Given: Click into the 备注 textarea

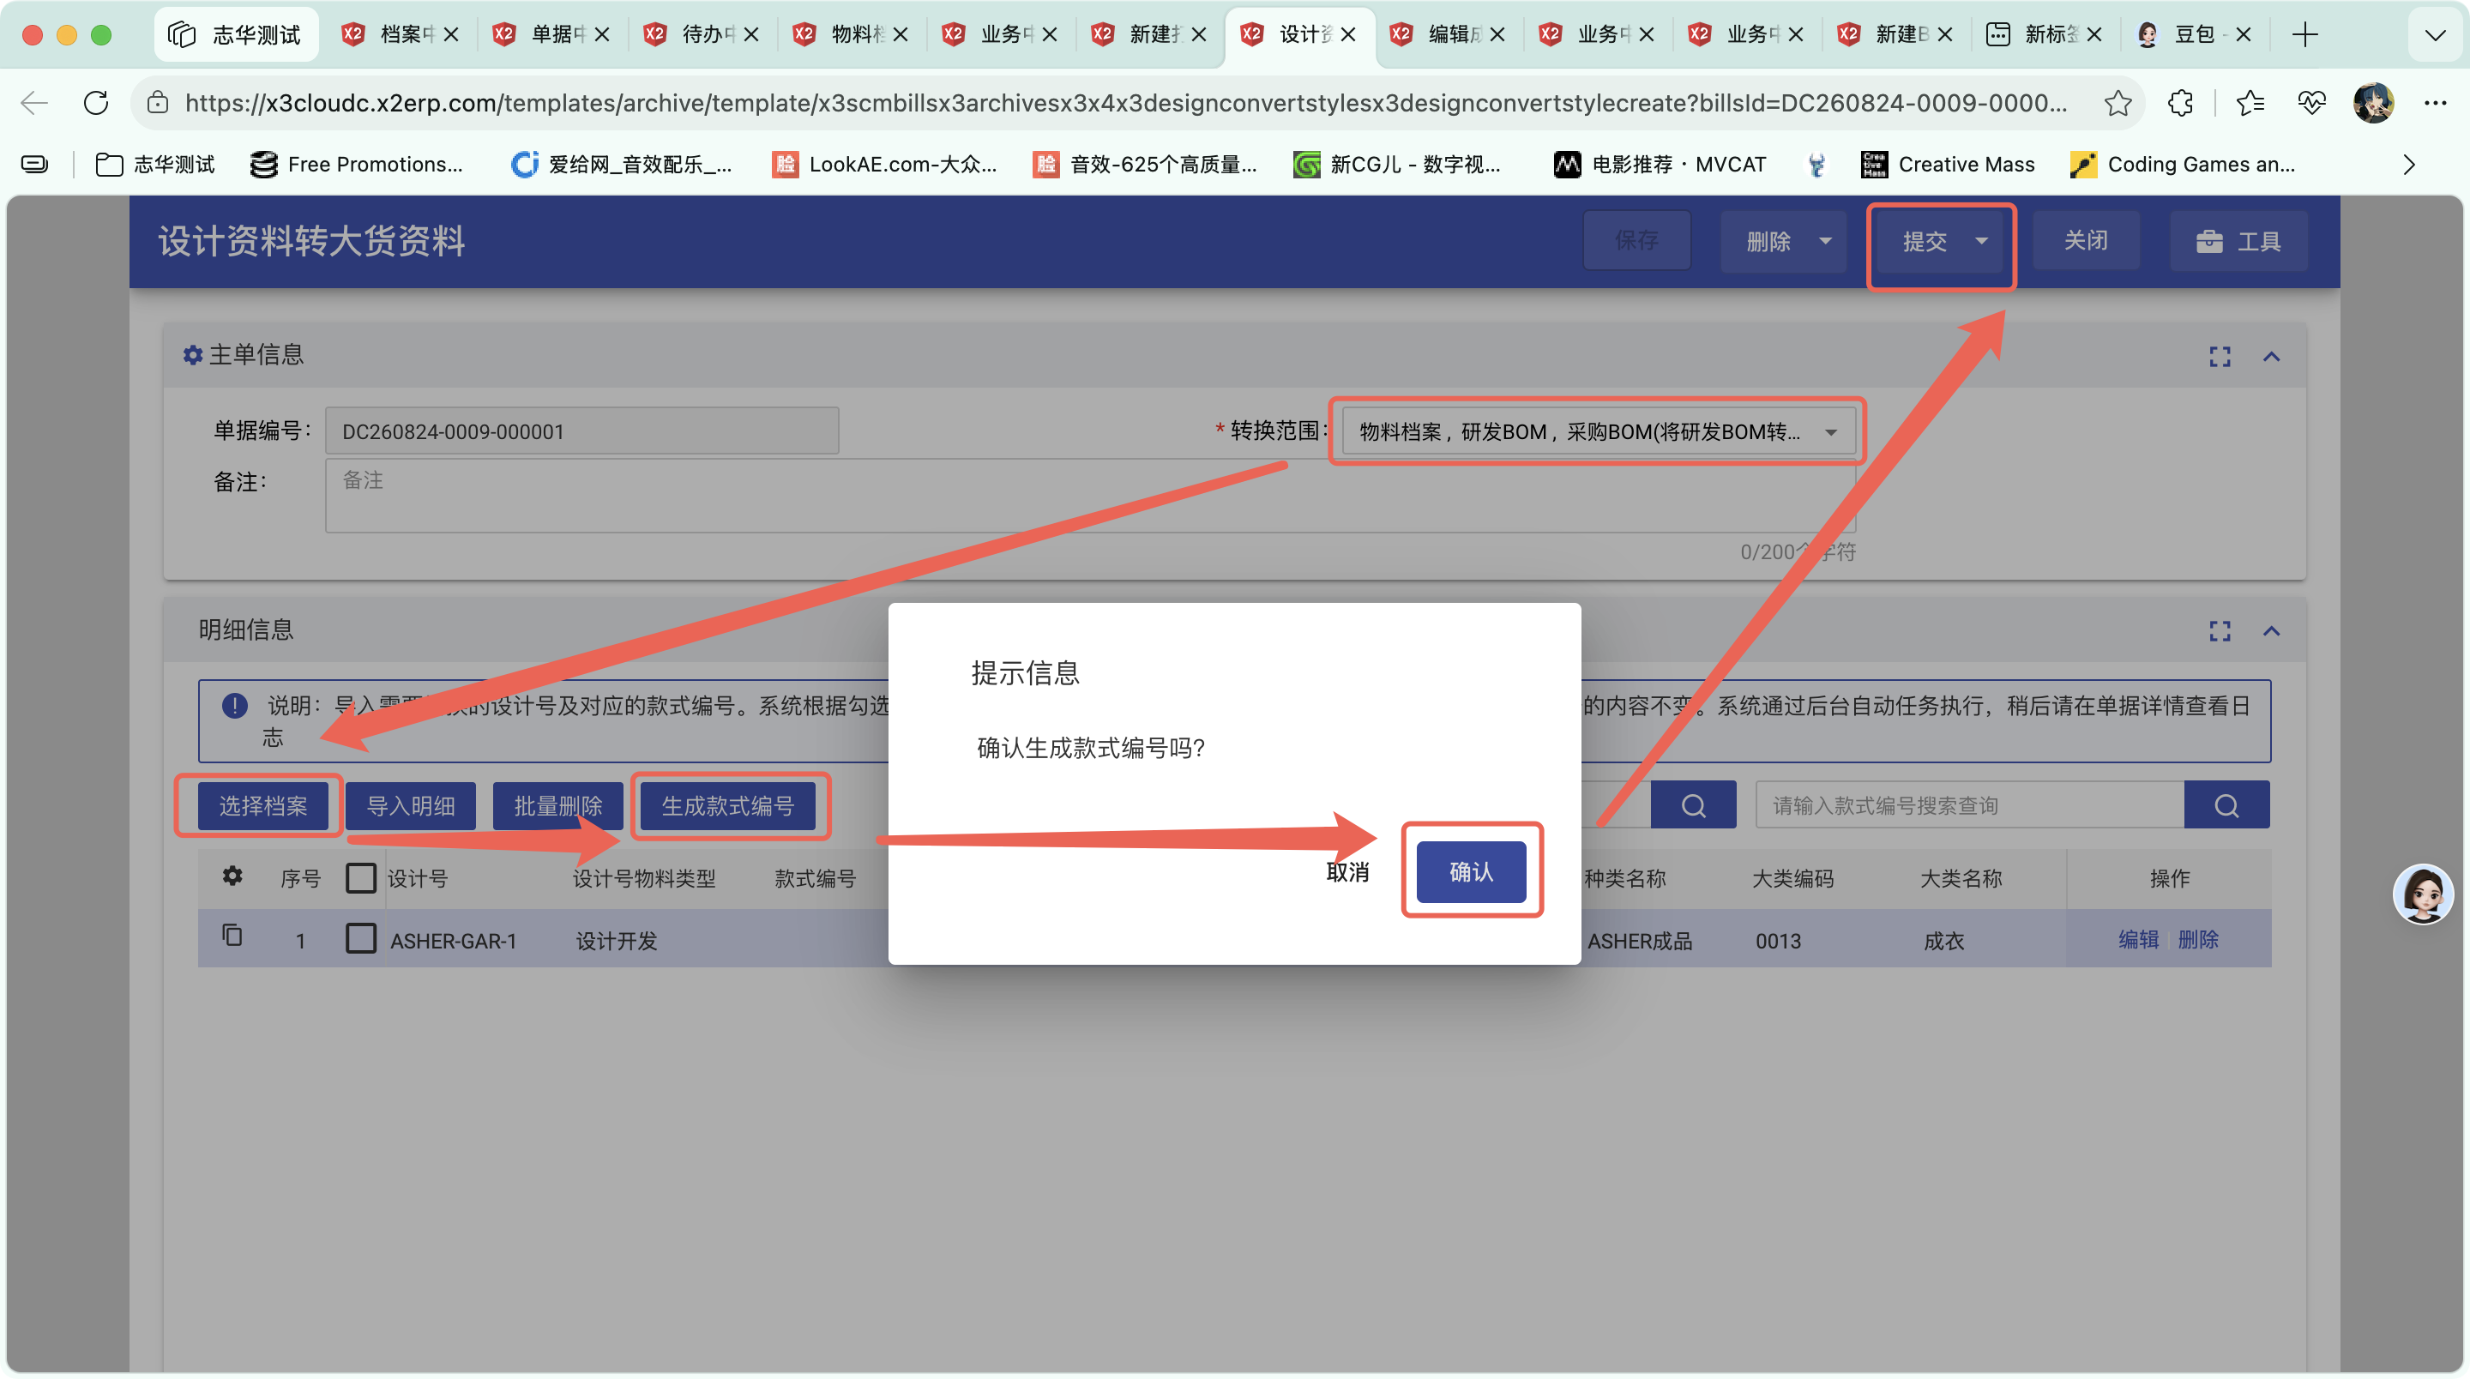Looking at the screenshot, I should click(x=1090, y=496).
